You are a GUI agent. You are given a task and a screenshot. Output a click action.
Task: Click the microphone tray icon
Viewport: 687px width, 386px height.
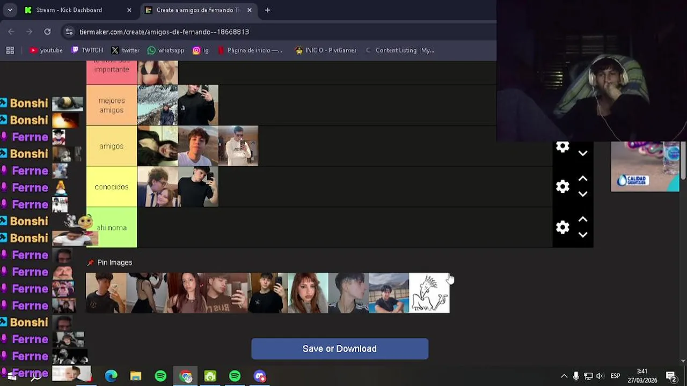(576, 376)
